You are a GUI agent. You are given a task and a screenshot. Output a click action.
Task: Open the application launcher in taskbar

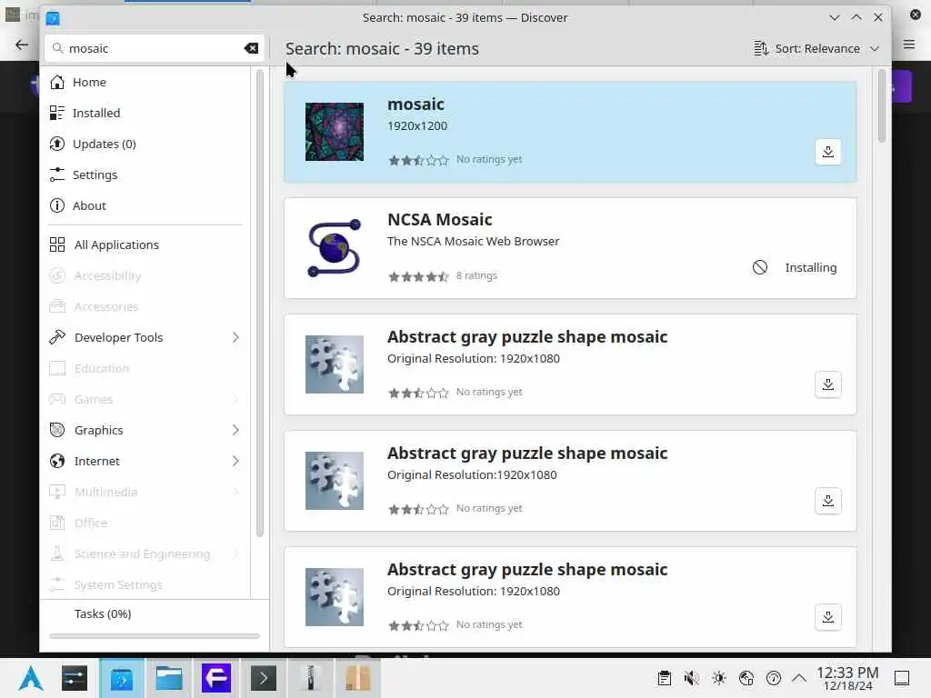pyautogui.click(x=30, y=678)
